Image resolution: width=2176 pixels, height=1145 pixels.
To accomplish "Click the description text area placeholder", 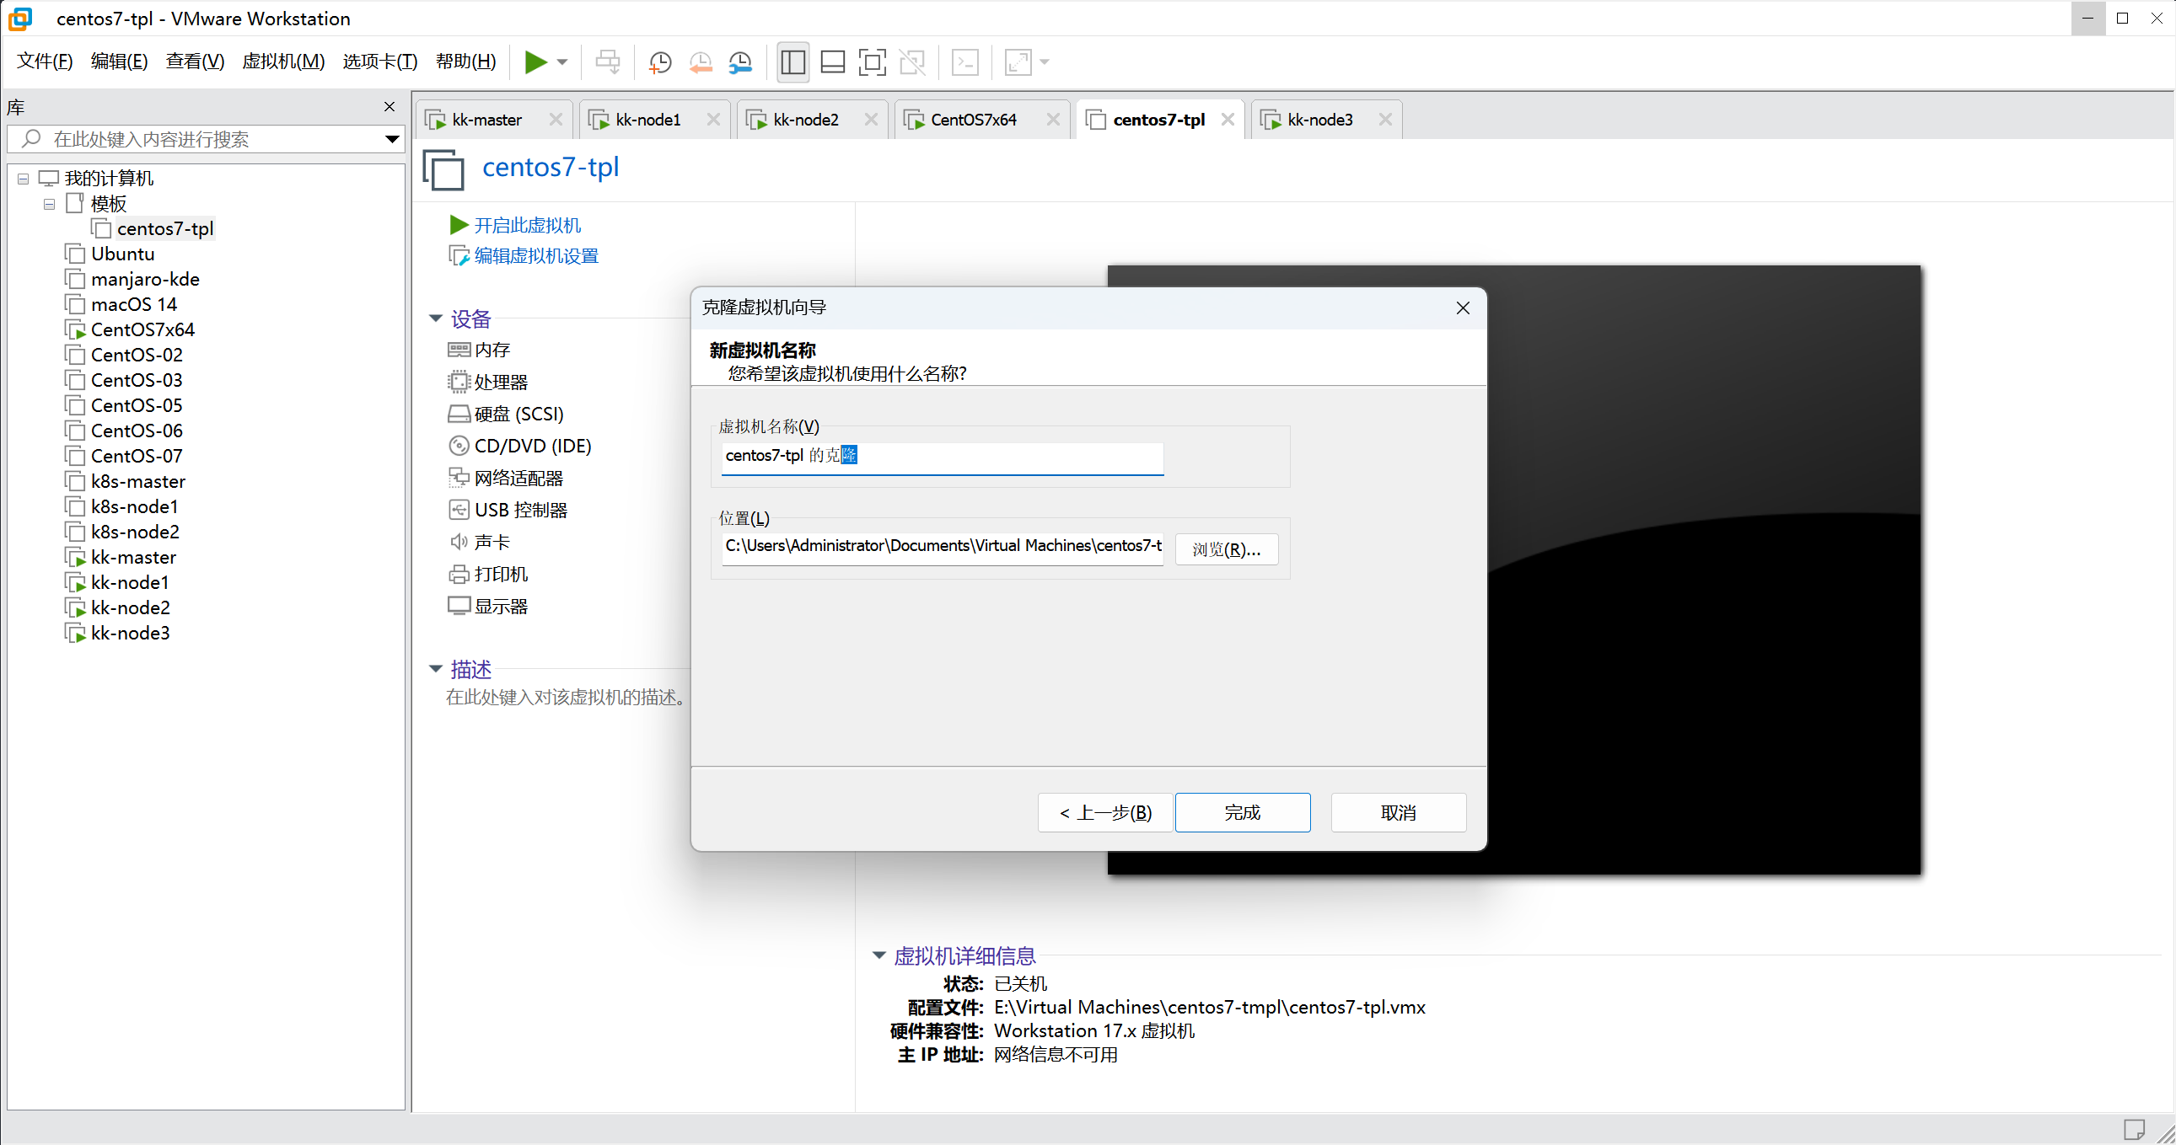I will click(564, 698).
